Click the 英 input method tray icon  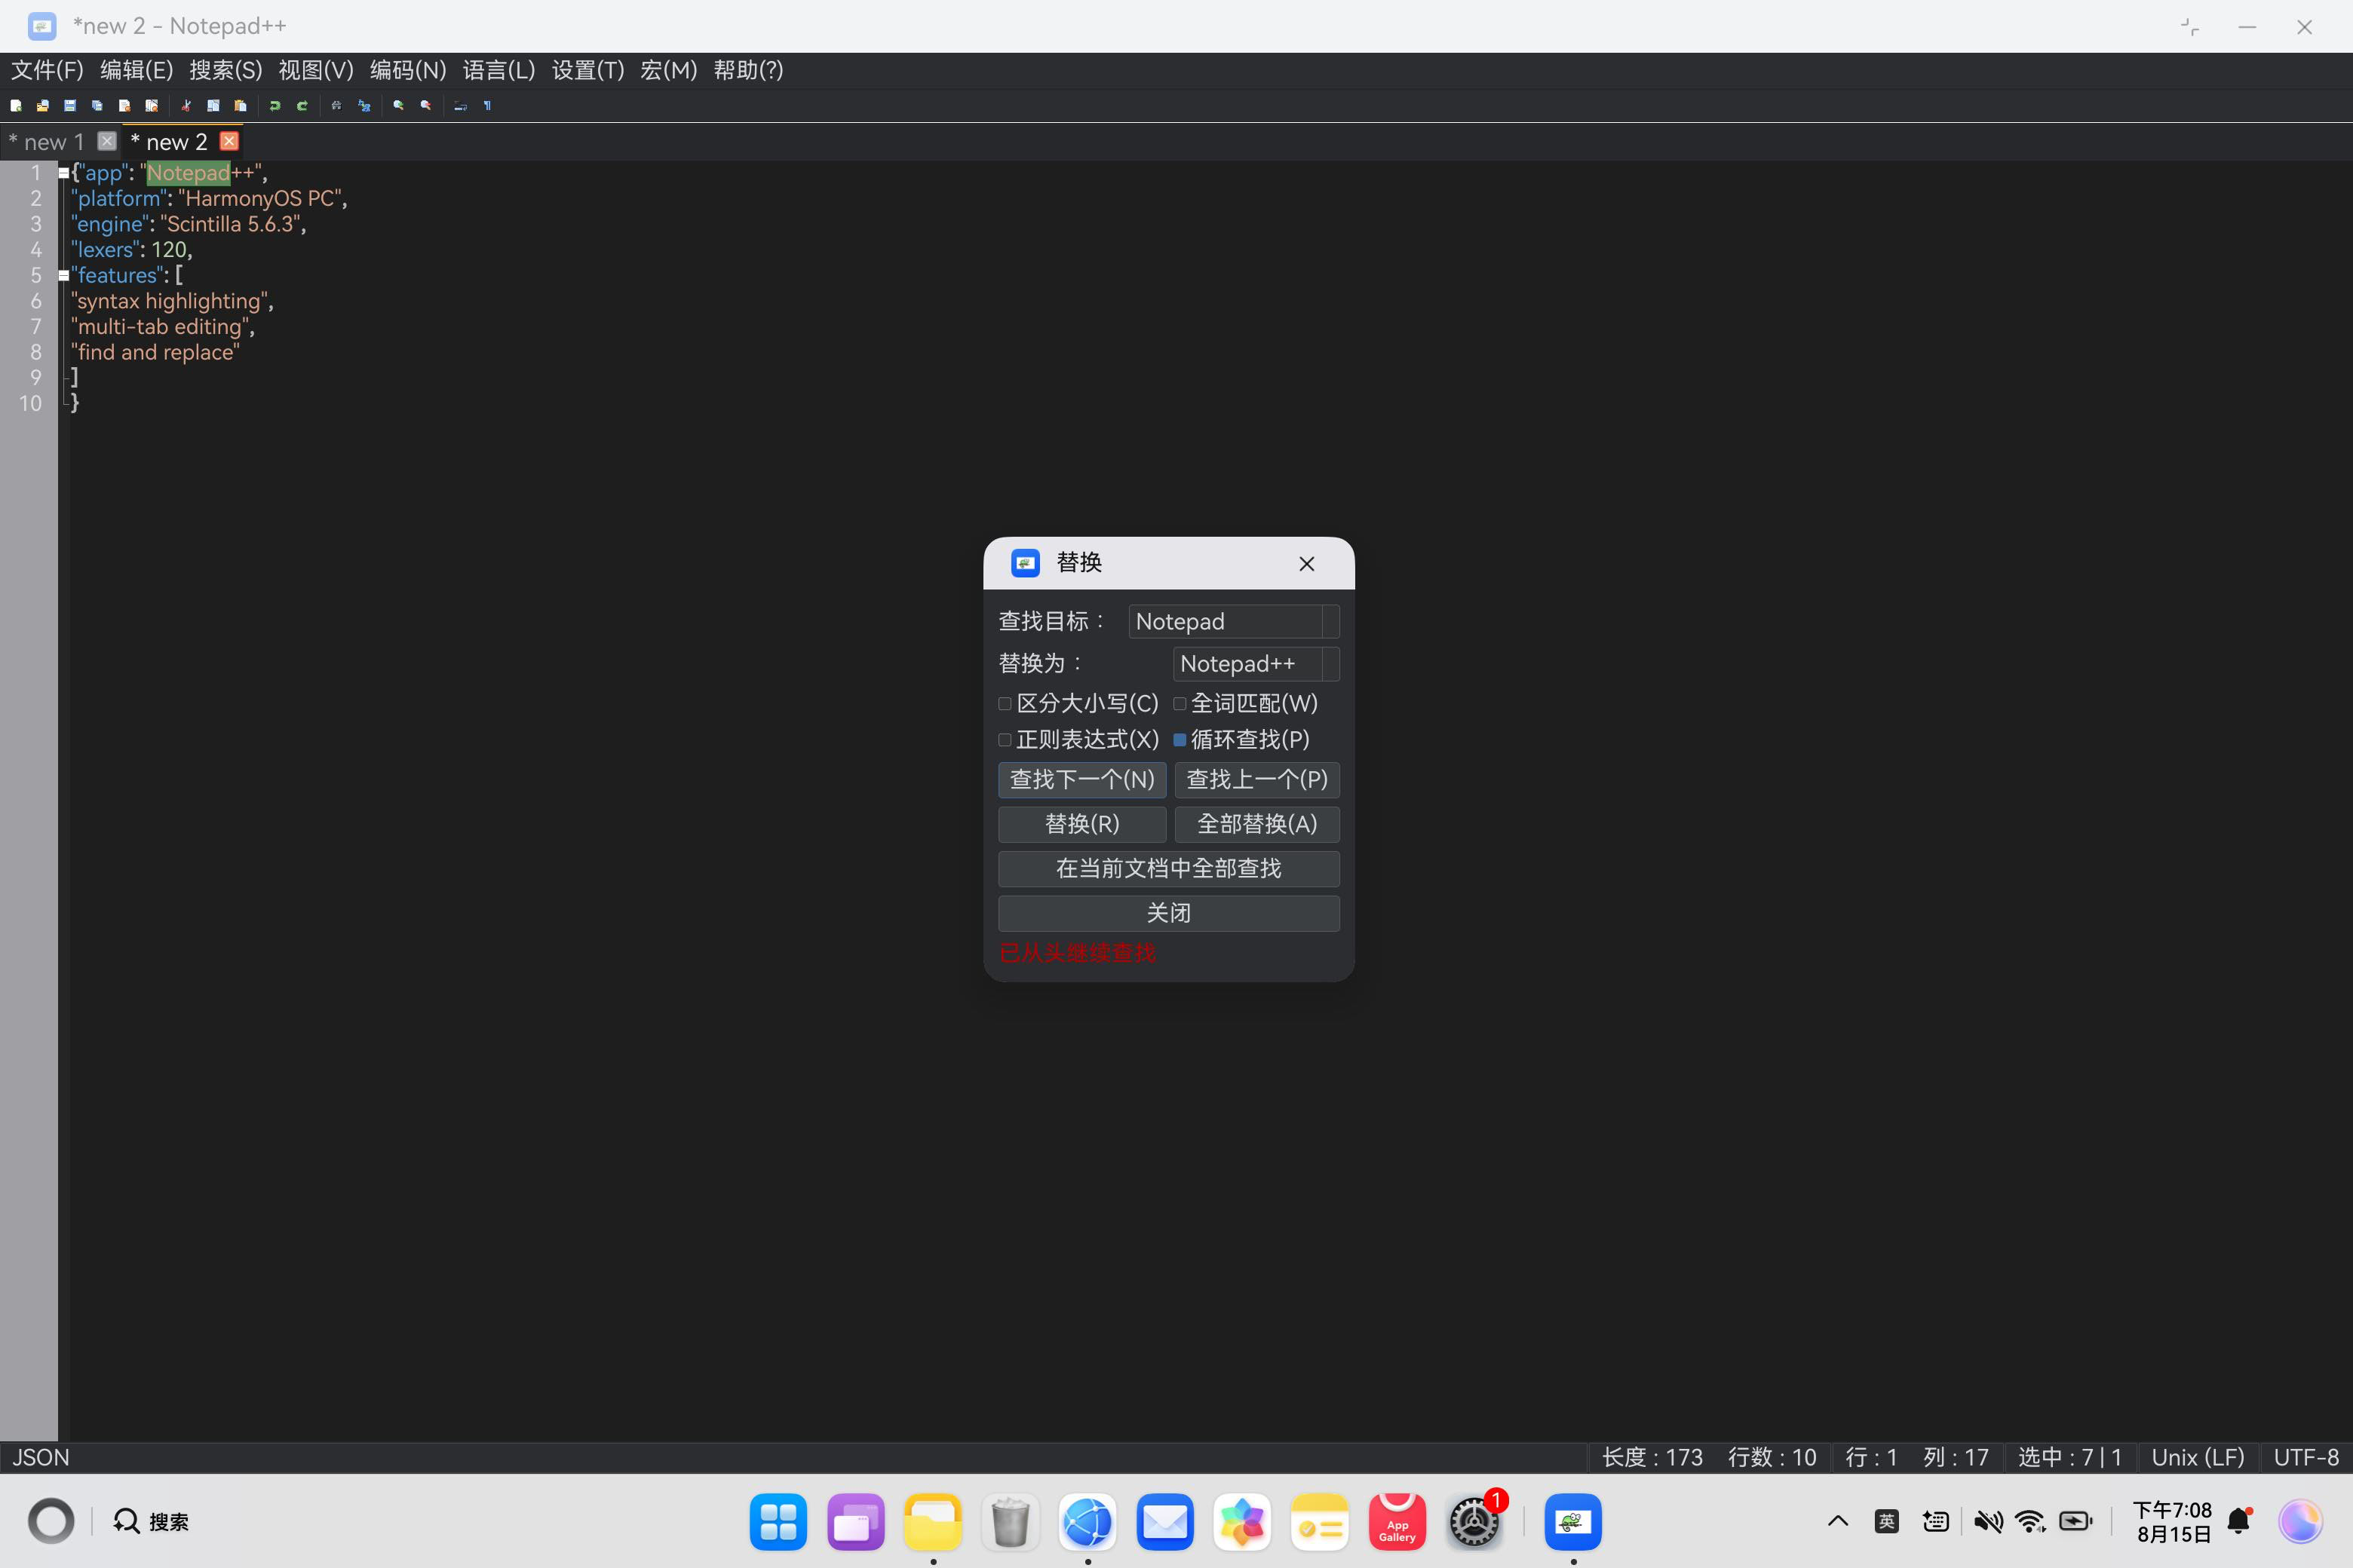[1886, 1521]
